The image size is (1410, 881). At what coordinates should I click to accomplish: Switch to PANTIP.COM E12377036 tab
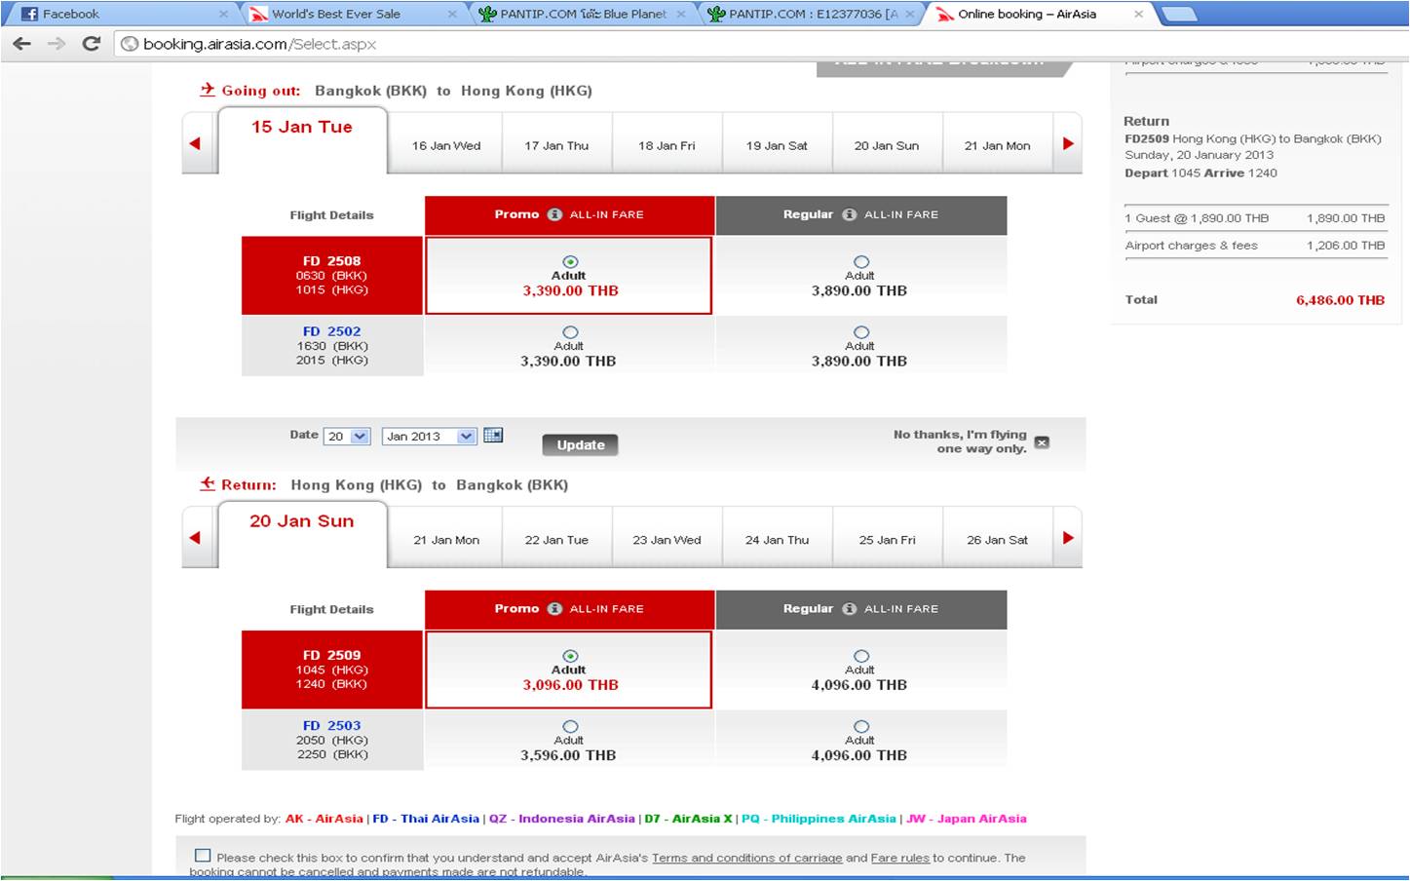[811, 15]
